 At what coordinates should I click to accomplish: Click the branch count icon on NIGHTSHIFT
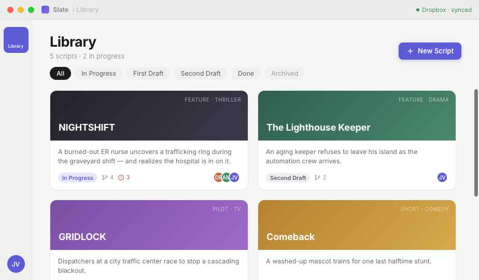pos(105,177)
